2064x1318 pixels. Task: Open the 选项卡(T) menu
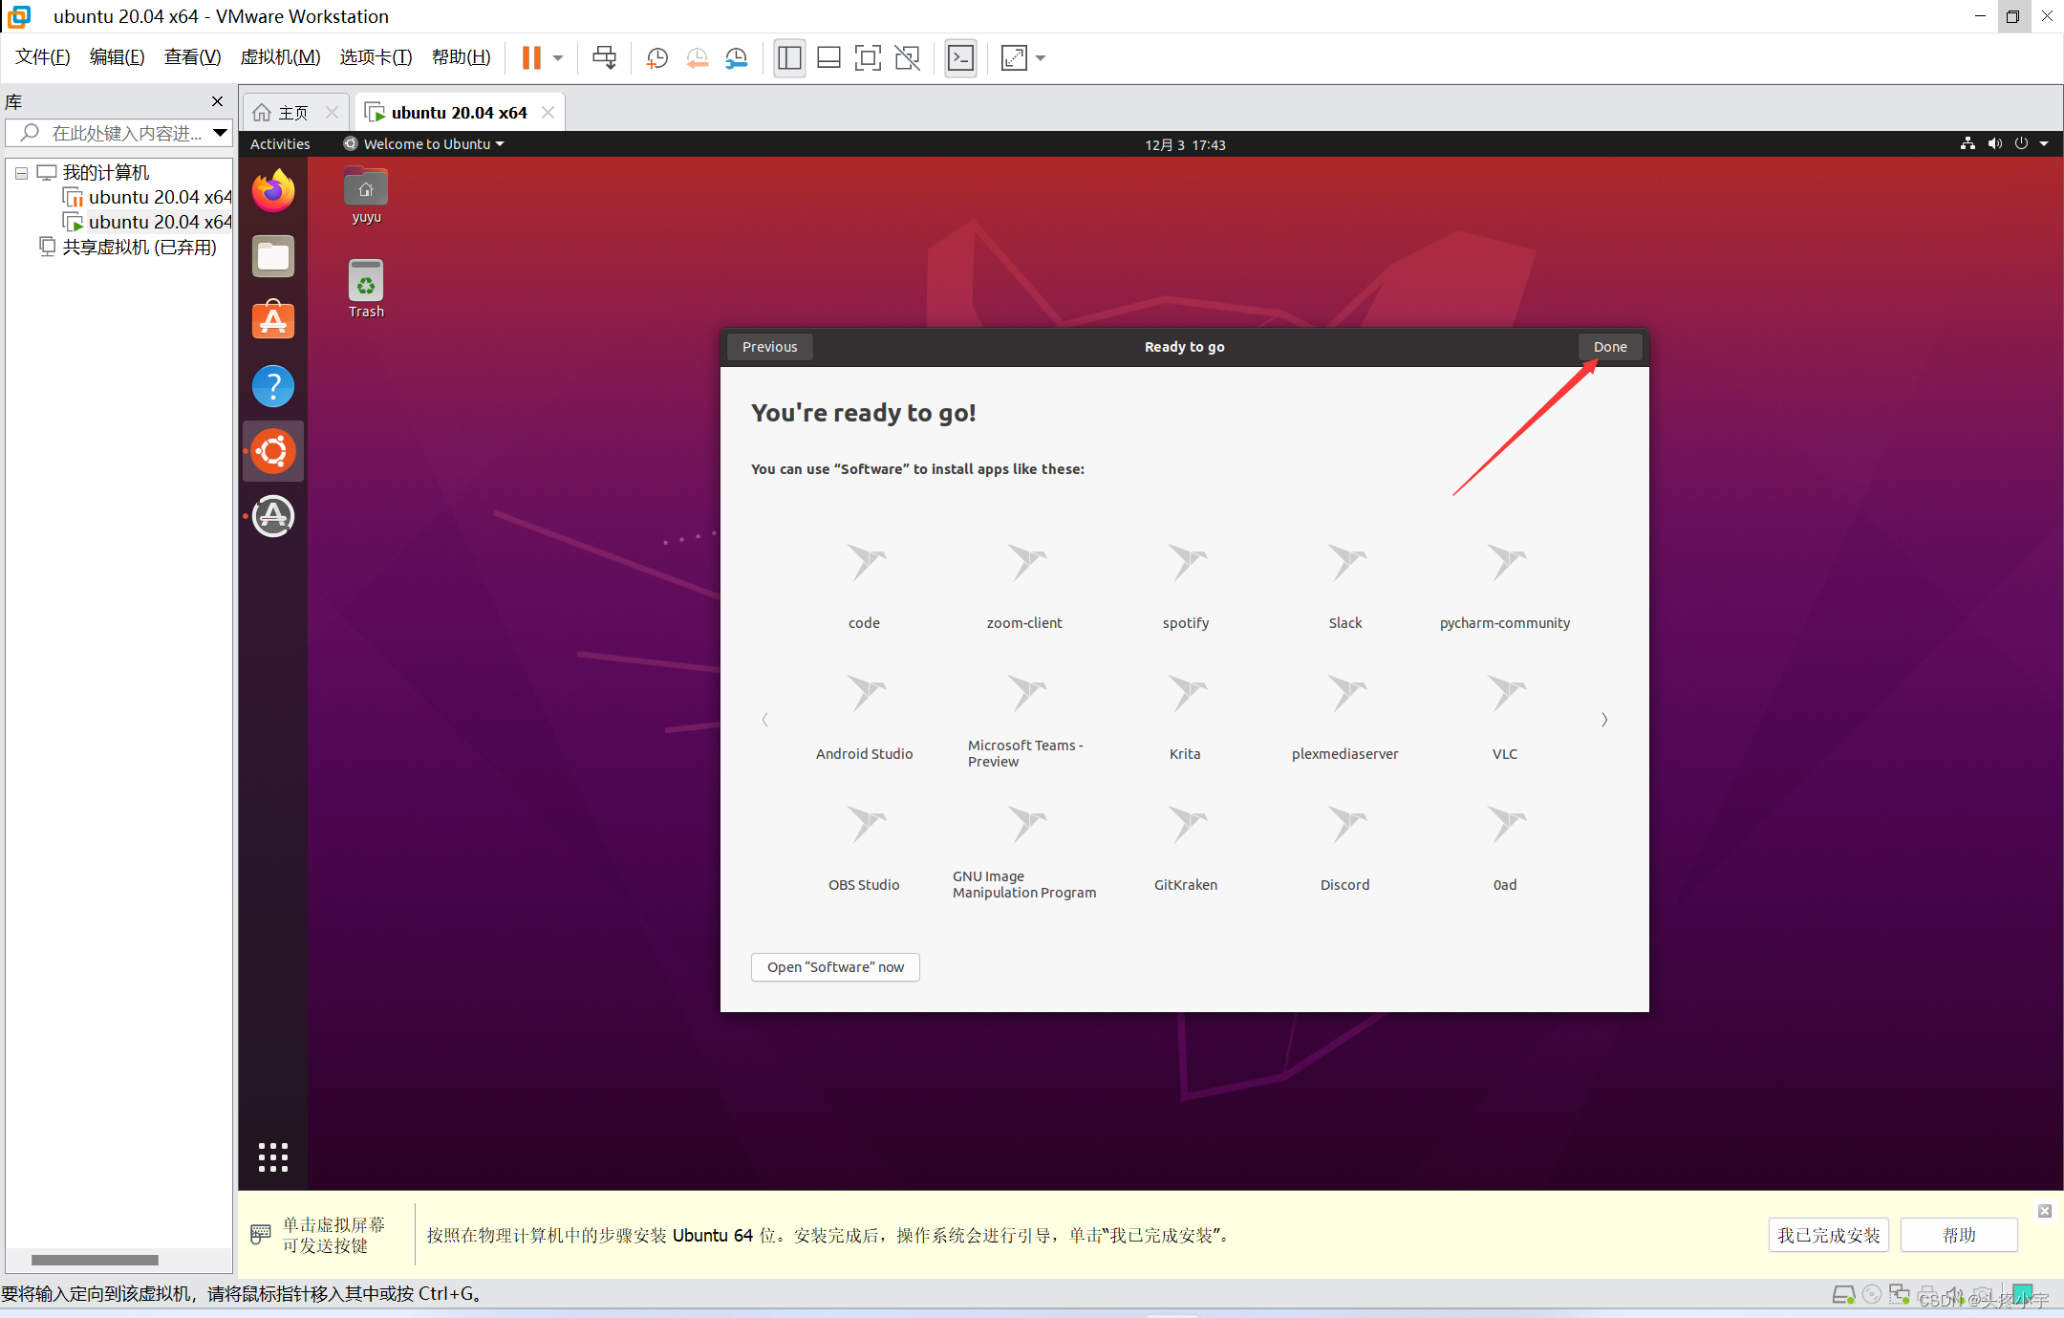376,57
